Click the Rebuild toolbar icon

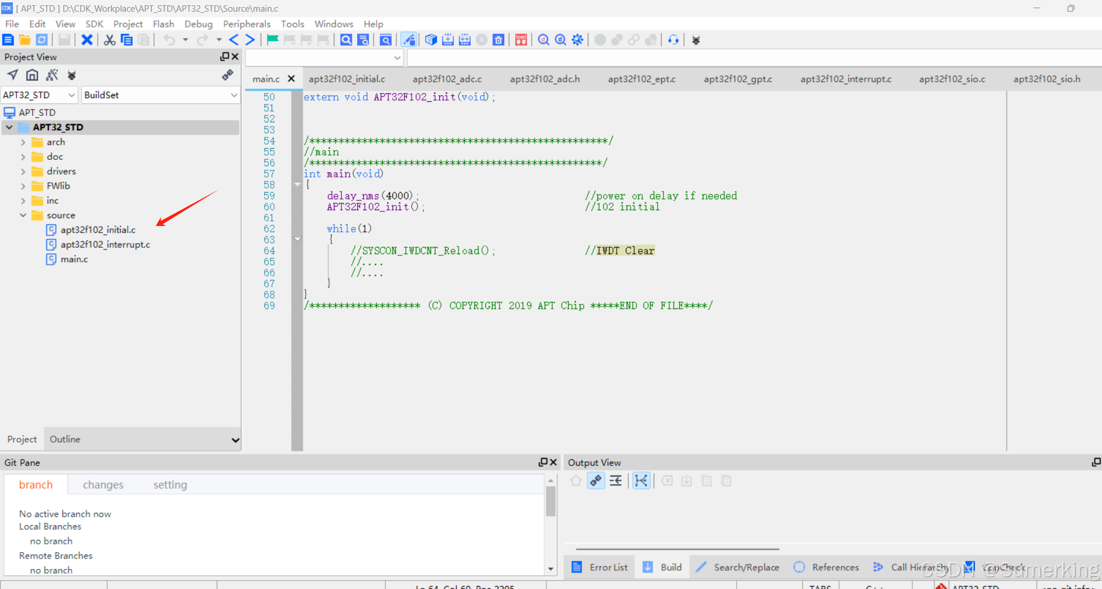465,40
